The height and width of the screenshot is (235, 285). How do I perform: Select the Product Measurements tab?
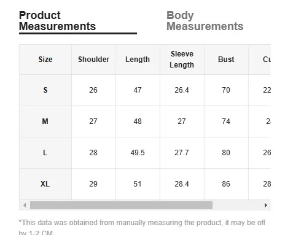point(57,21)
